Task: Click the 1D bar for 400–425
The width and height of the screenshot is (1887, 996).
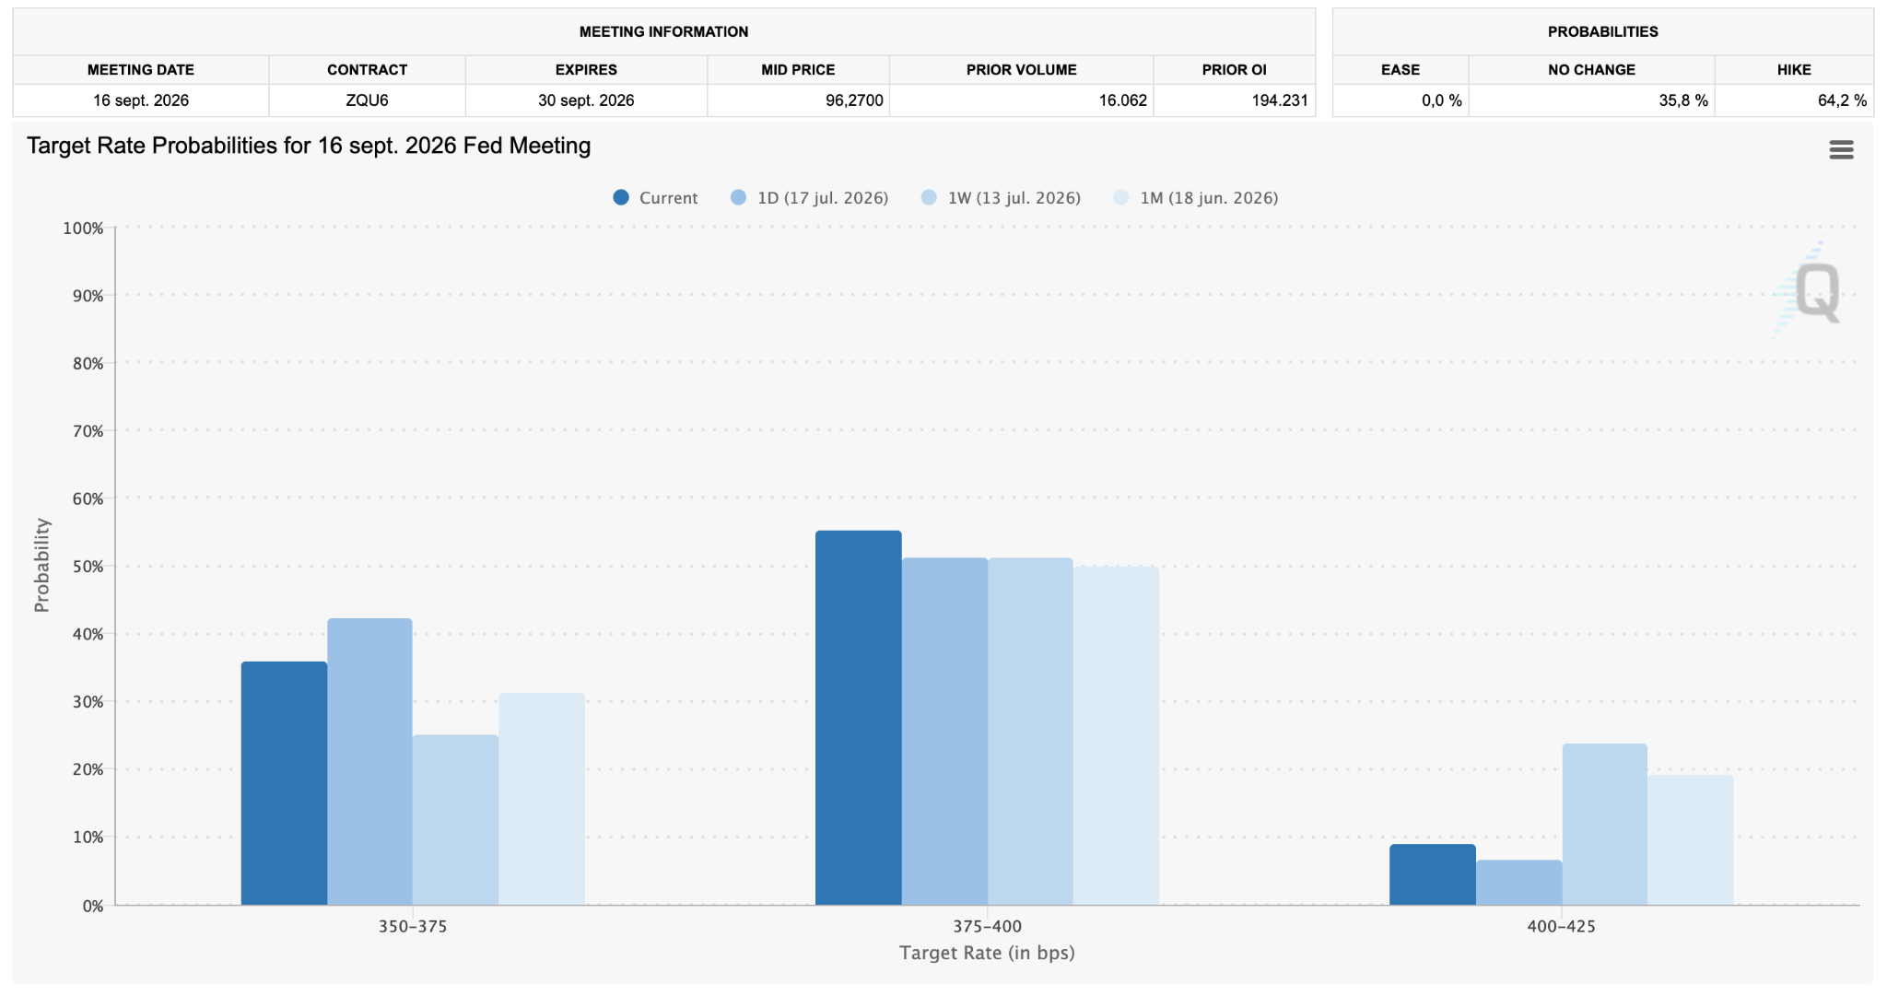Action: click(1519, 883)
